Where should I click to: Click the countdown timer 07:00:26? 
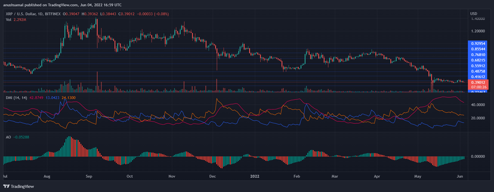coord(479,87)
